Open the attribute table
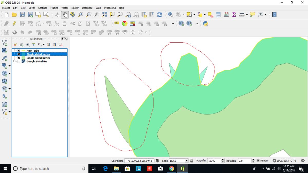 click(x=218, y=15)
